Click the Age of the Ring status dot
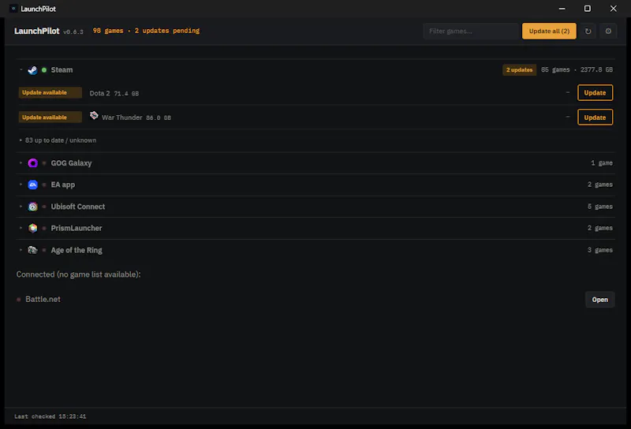Viewport: 631px width, 429px height. click(44, 250)
